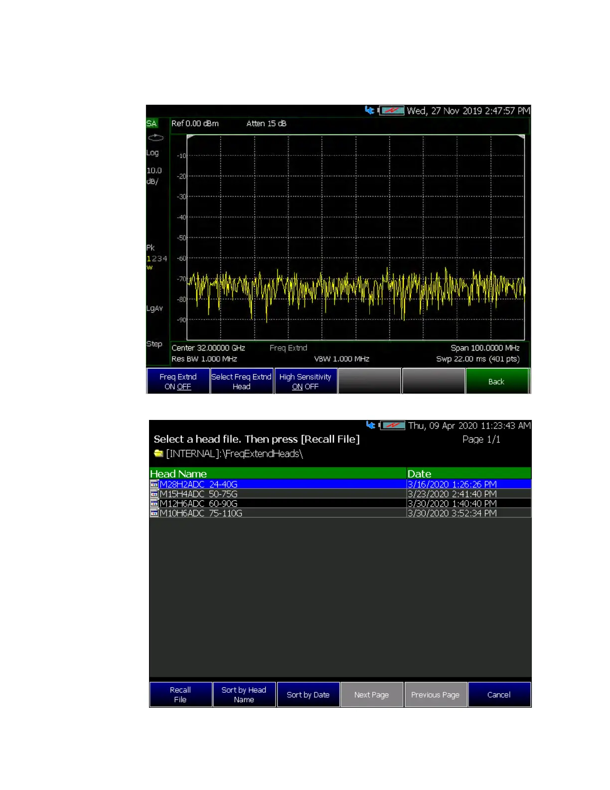The width and height of the screenshot is (610, 790).
Task: Click battery icon on head file screen
Action: pyautogui.click(x=393, y=425)
